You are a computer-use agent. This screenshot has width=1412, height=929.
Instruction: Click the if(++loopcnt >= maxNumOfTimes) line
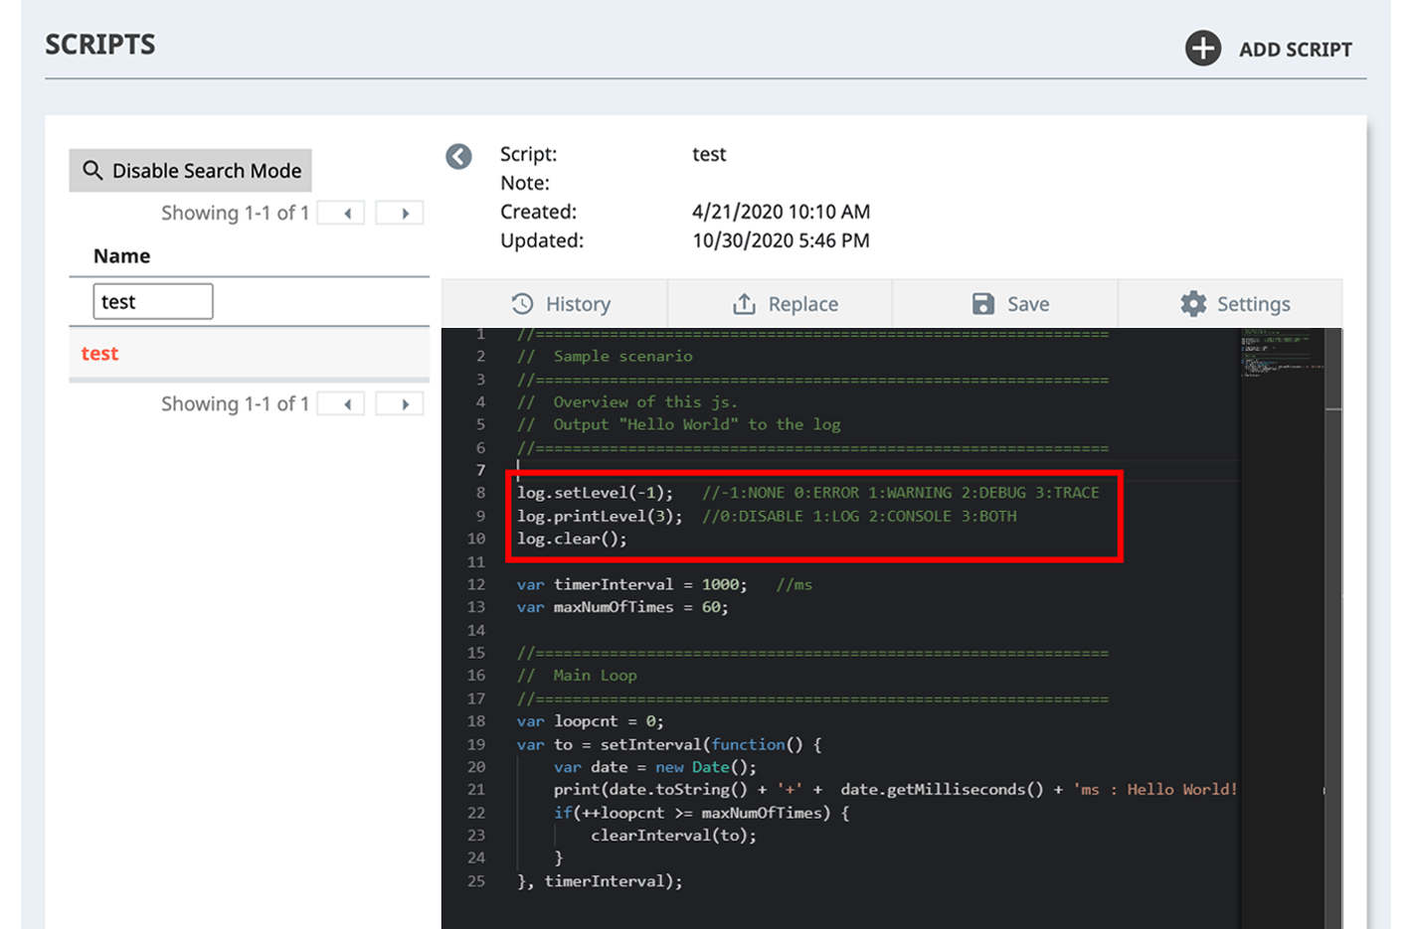point(701,813)
